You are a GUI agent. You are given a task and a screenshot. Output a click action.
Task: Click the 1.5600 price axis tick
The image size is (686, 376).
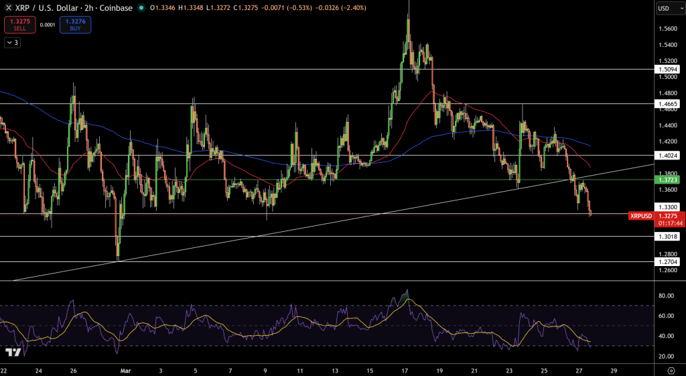click(x=667, y=29)
